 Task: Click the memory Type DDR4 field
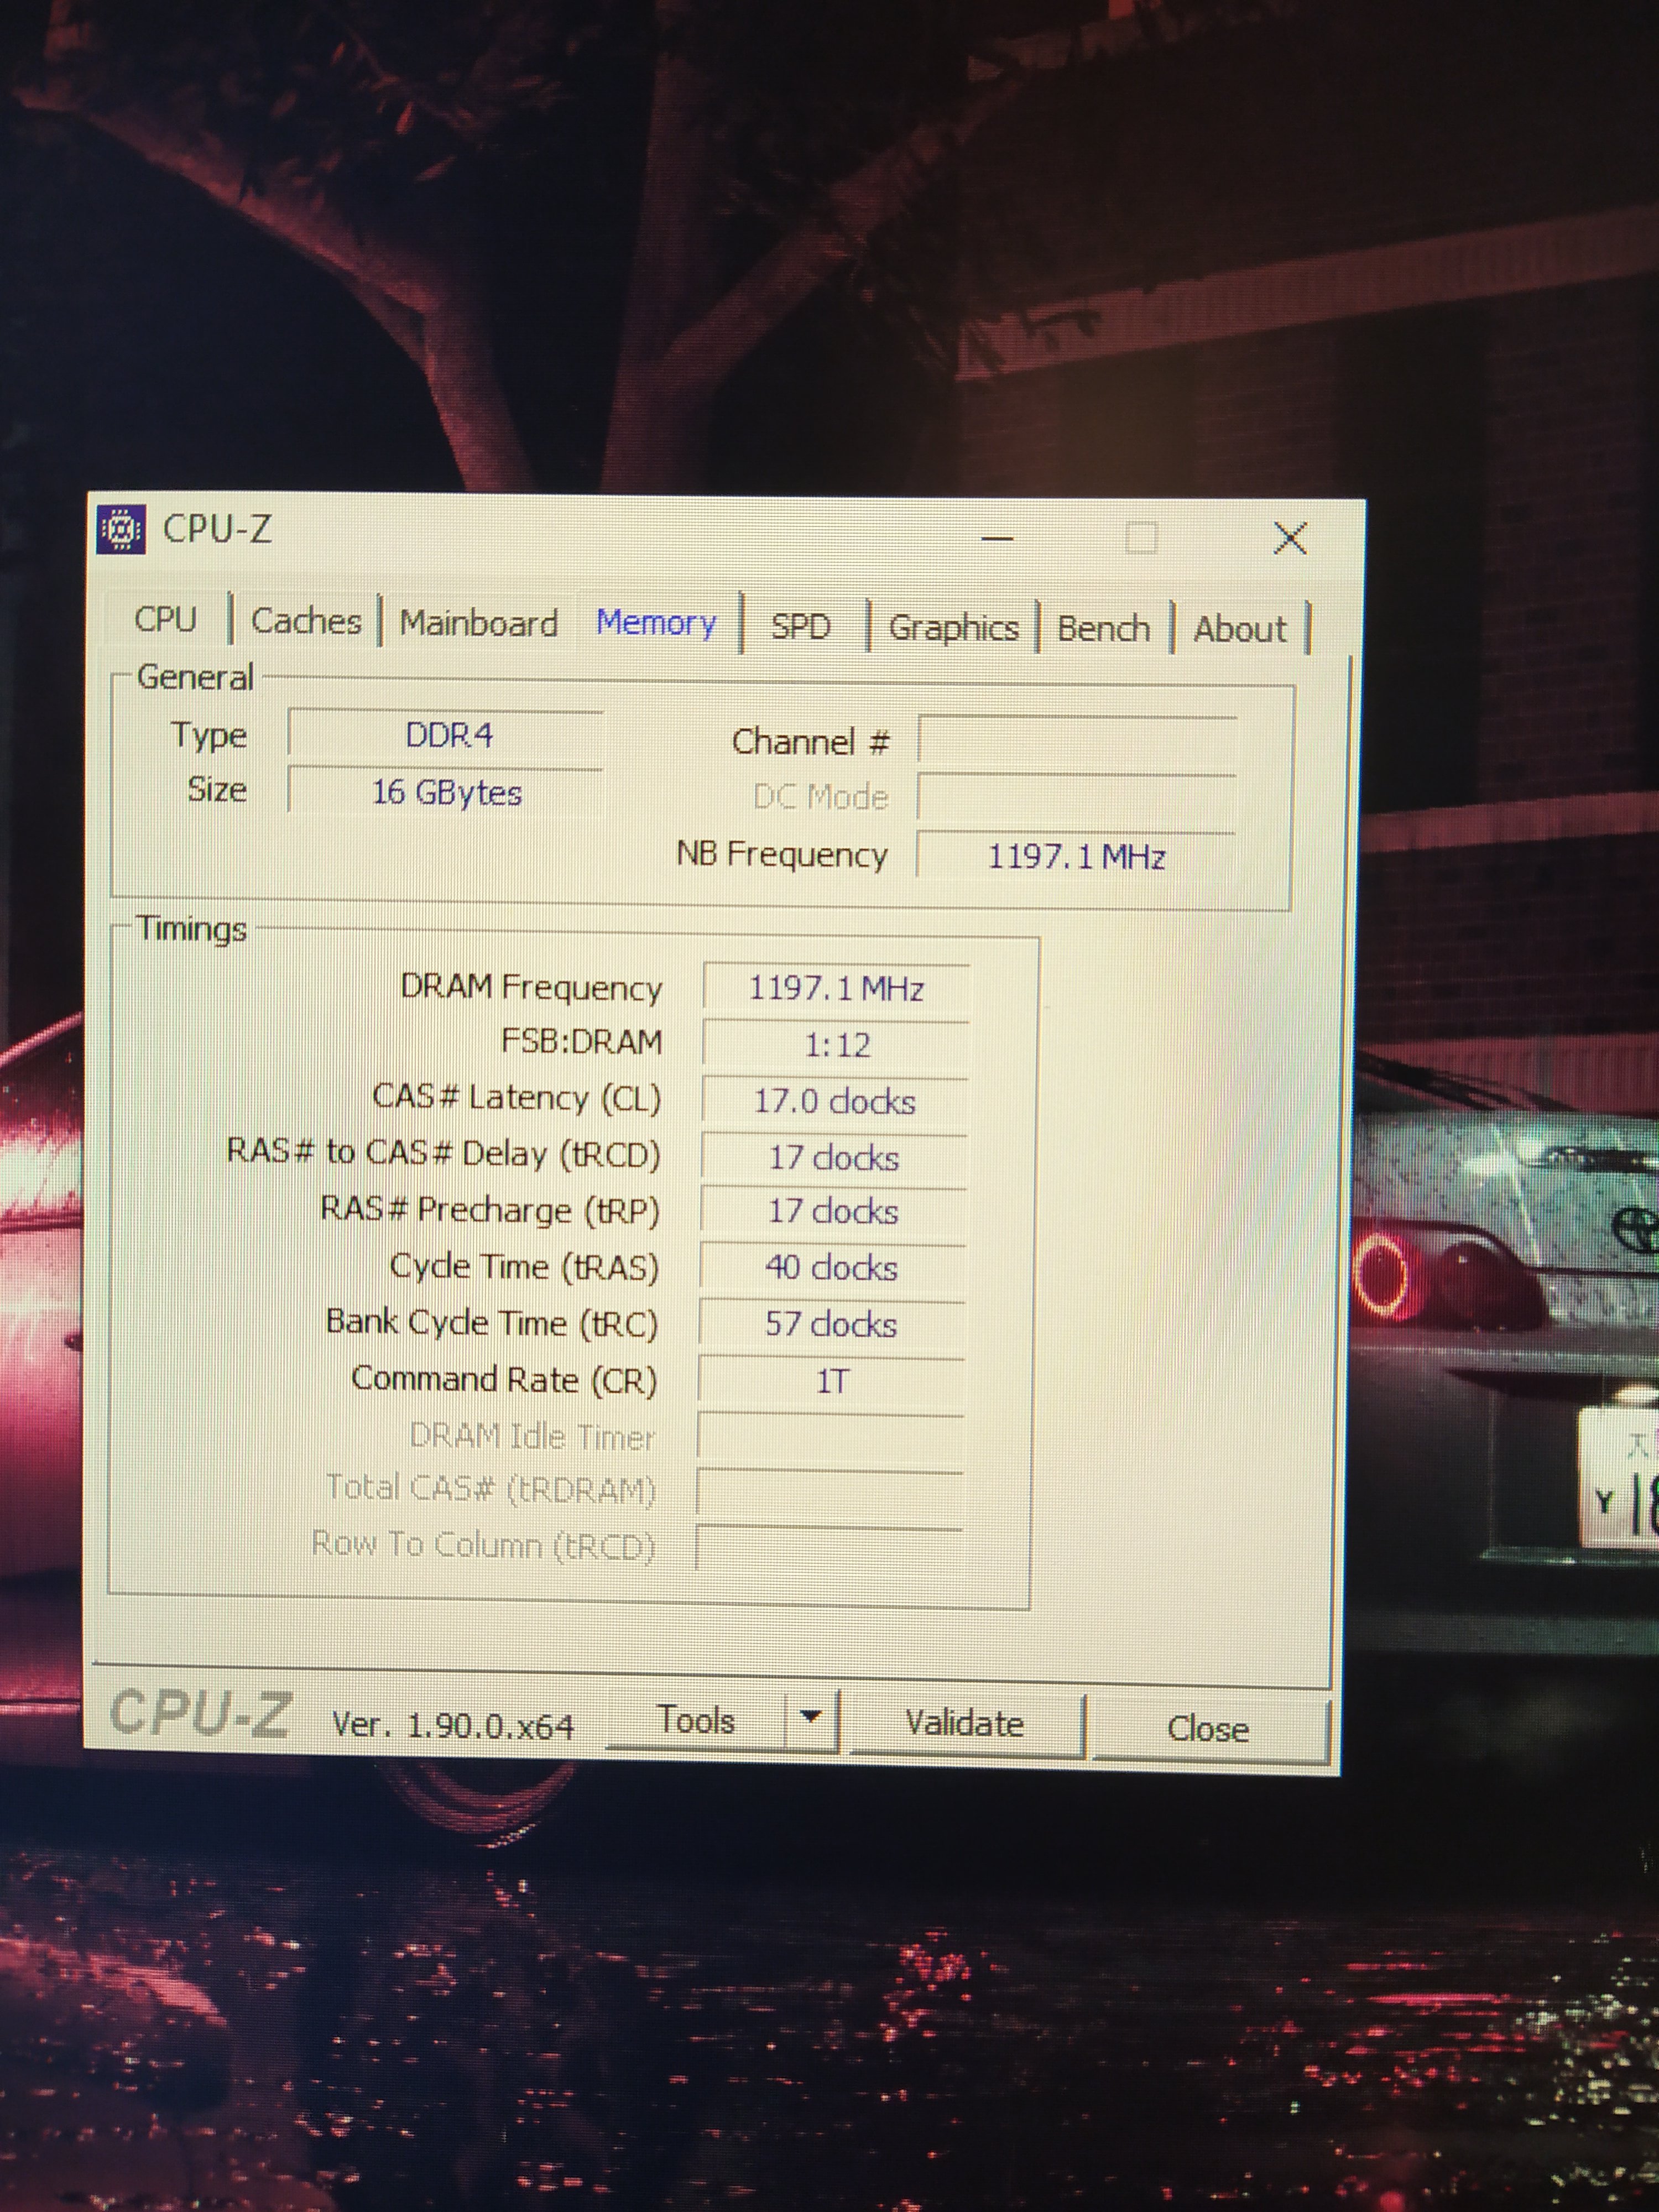(x=447, y=736)
